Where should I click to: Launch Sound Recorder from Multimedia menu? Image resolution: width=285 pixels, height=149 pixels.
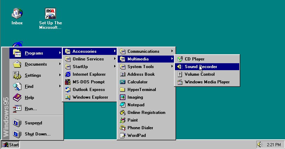click(201, 67)
